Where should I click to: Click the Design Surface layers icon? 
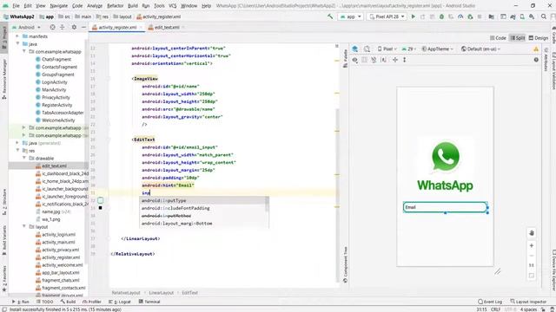click(x=355, y=49)
